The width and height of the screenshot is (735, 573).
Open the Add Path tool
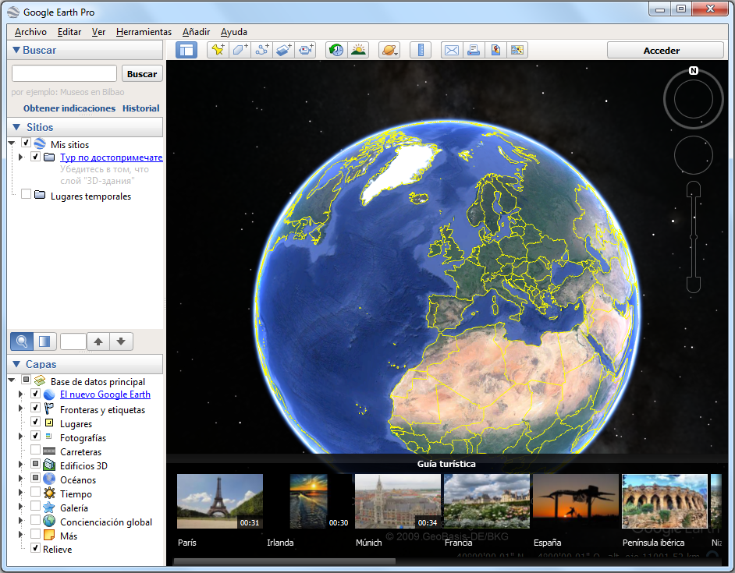pyautogui.click(x=261, y=49)
